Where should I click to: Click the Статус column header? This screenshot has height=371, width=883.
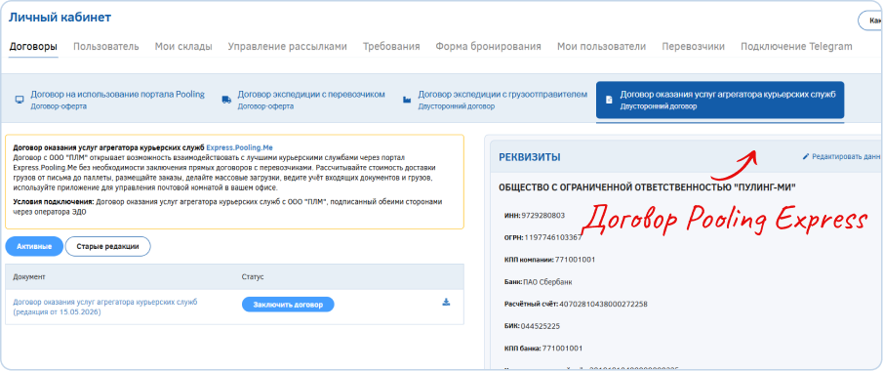253,277
